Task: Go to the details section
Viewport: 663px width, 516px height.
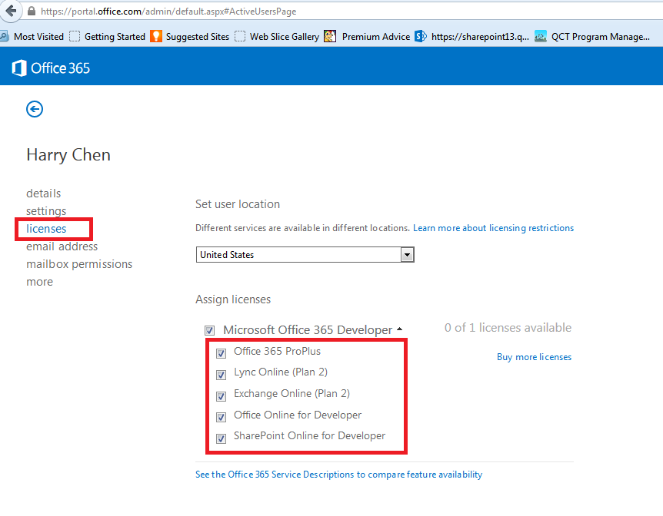Action: (44, 193)
